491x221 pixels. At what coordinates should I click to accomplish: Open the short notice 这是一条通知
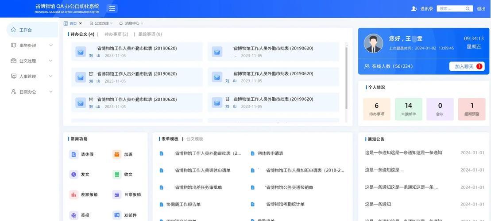coord(378,205)
